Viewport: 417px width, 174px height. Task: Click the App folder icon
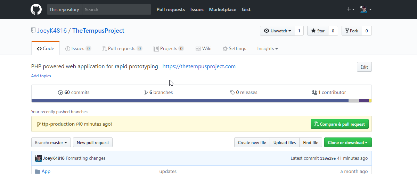(x=38, y=171)
